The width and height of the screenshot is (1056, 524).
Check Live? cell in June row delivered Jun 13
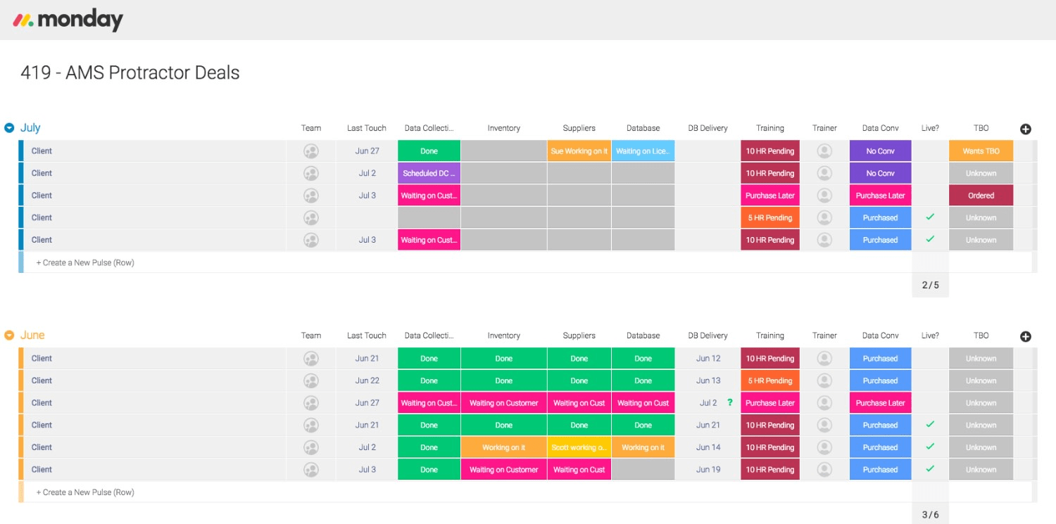[930, 381]
